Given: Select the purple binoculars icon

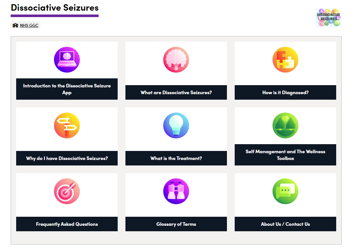Looking at the screenshot, I should tap(176, 191).
